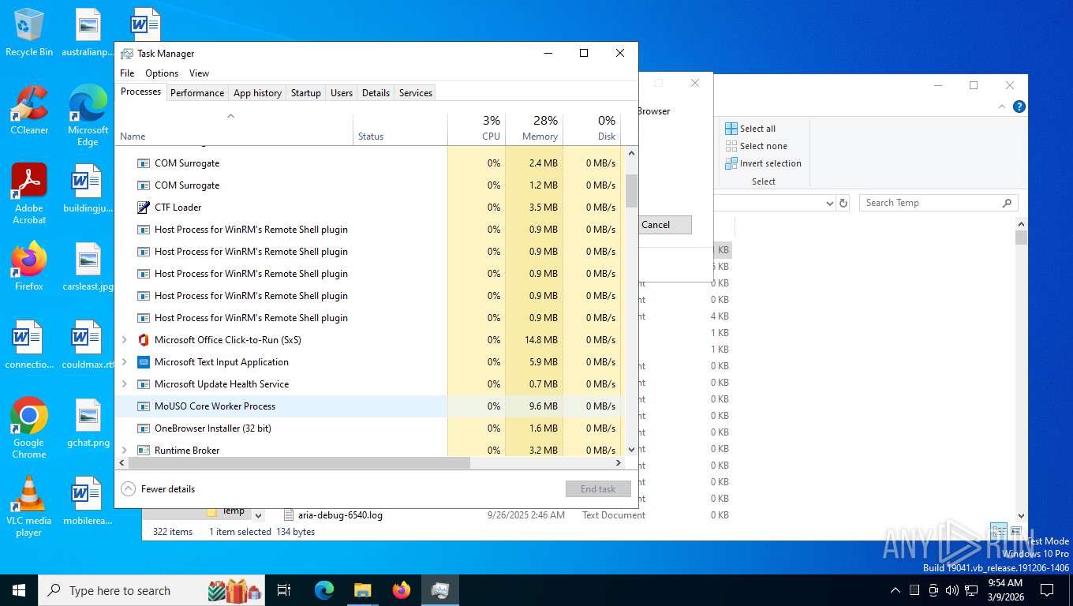
Task: Click the taskbar search box
Action: point(151,590)
